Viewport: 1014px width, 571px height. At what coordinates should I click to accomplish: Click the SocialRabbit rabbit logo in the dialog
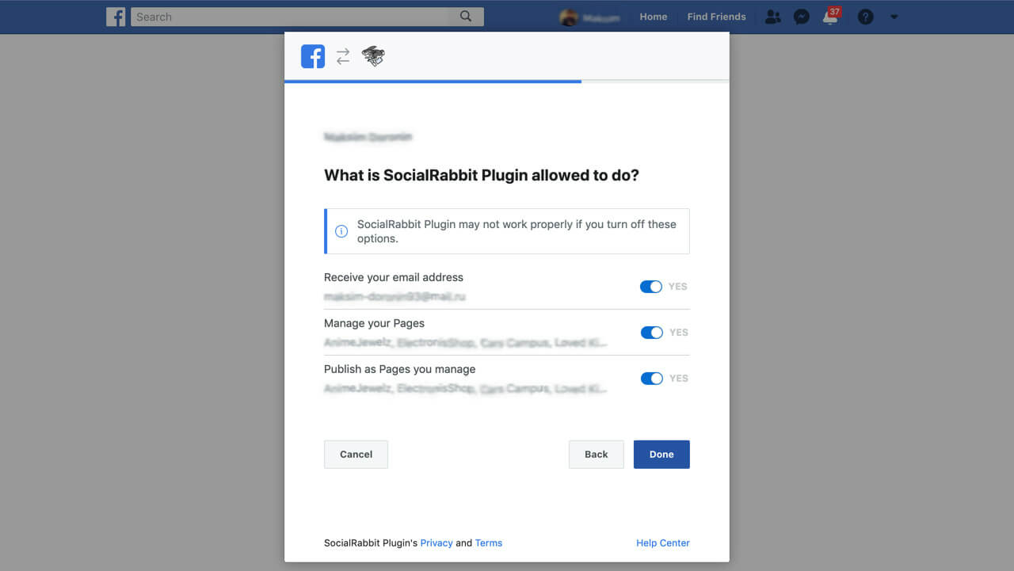(372, 56)
